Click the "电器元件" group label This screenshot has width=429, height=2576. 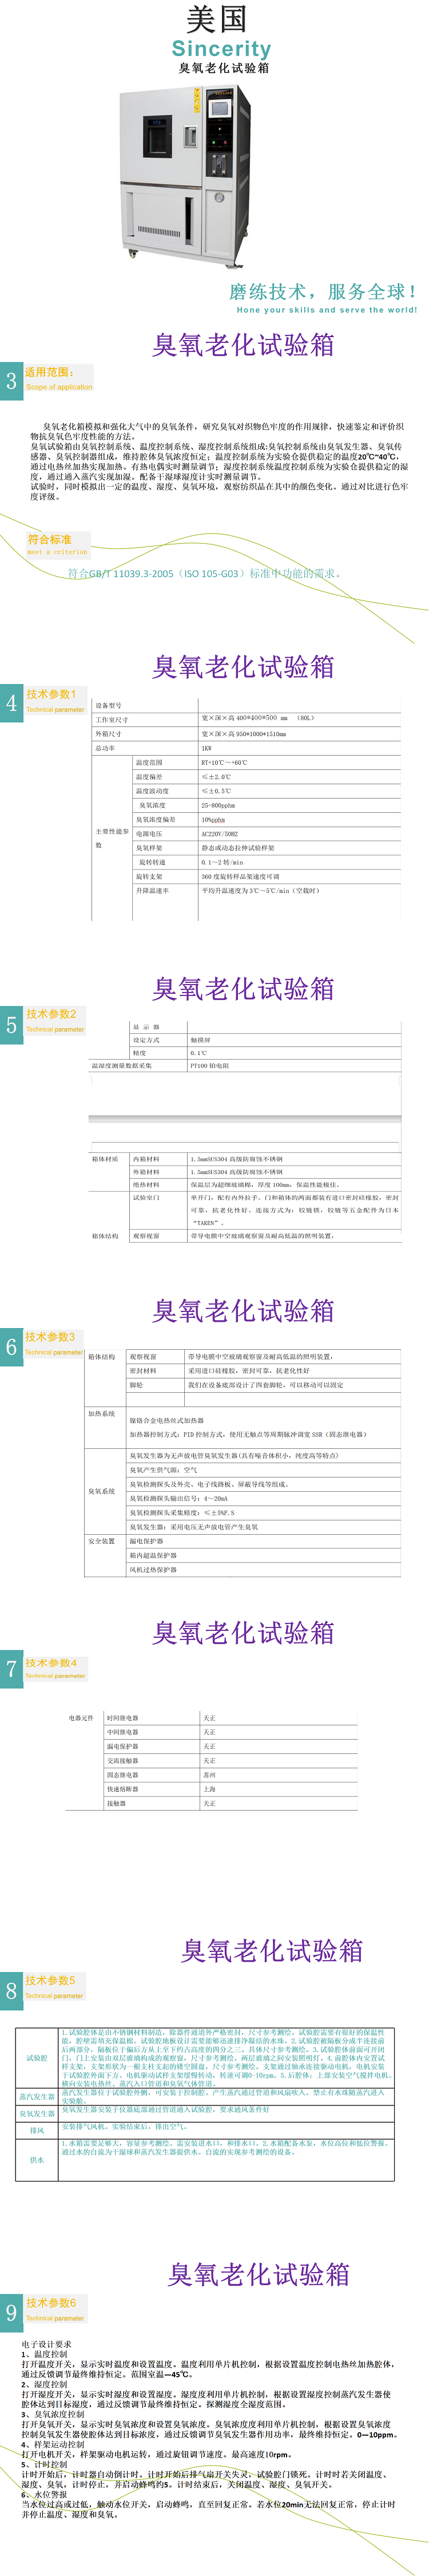point(82,1718)
